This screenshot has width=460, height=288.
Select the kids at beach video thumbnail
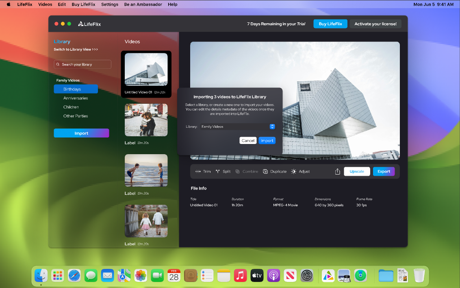146,170
